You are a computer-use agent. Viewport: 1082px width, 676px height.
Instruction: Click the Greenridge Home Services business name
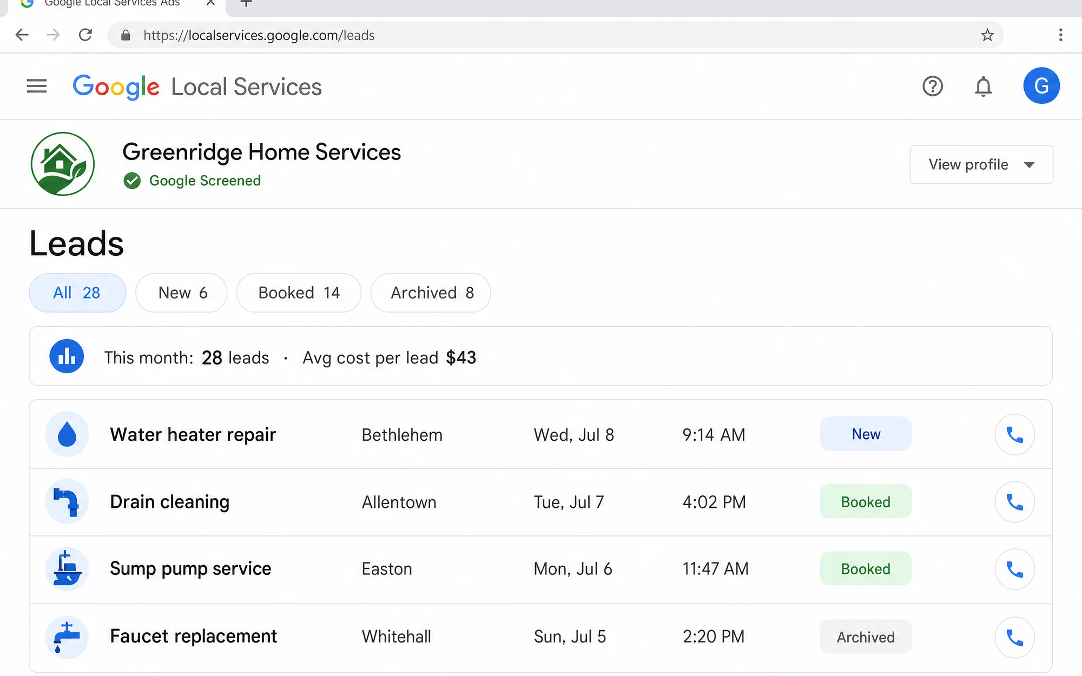[x=262, y=152]
